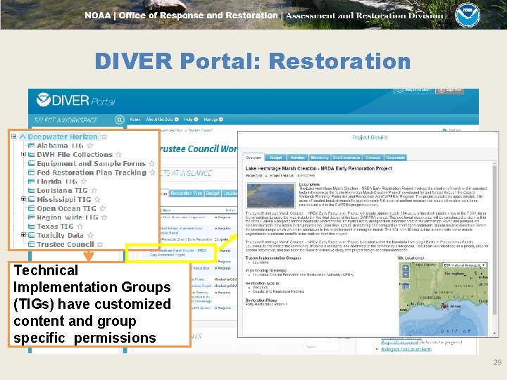The height and width of the screenshot is (380, 507).
Task: Click the Sign Out button
Action: pyautogui.click(x=449, y=90)
